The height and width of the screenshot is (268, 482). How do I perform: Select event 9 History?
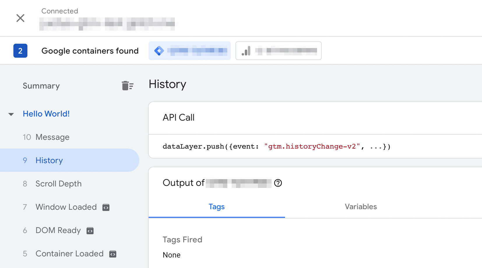49,160
